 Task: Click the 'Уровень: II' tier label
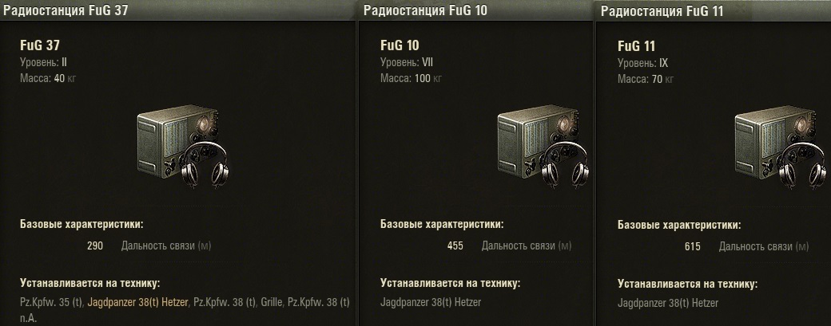43,63
